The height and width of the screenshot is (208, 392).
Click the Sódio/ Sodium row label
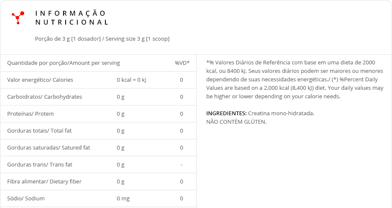[x=26, y=199]
